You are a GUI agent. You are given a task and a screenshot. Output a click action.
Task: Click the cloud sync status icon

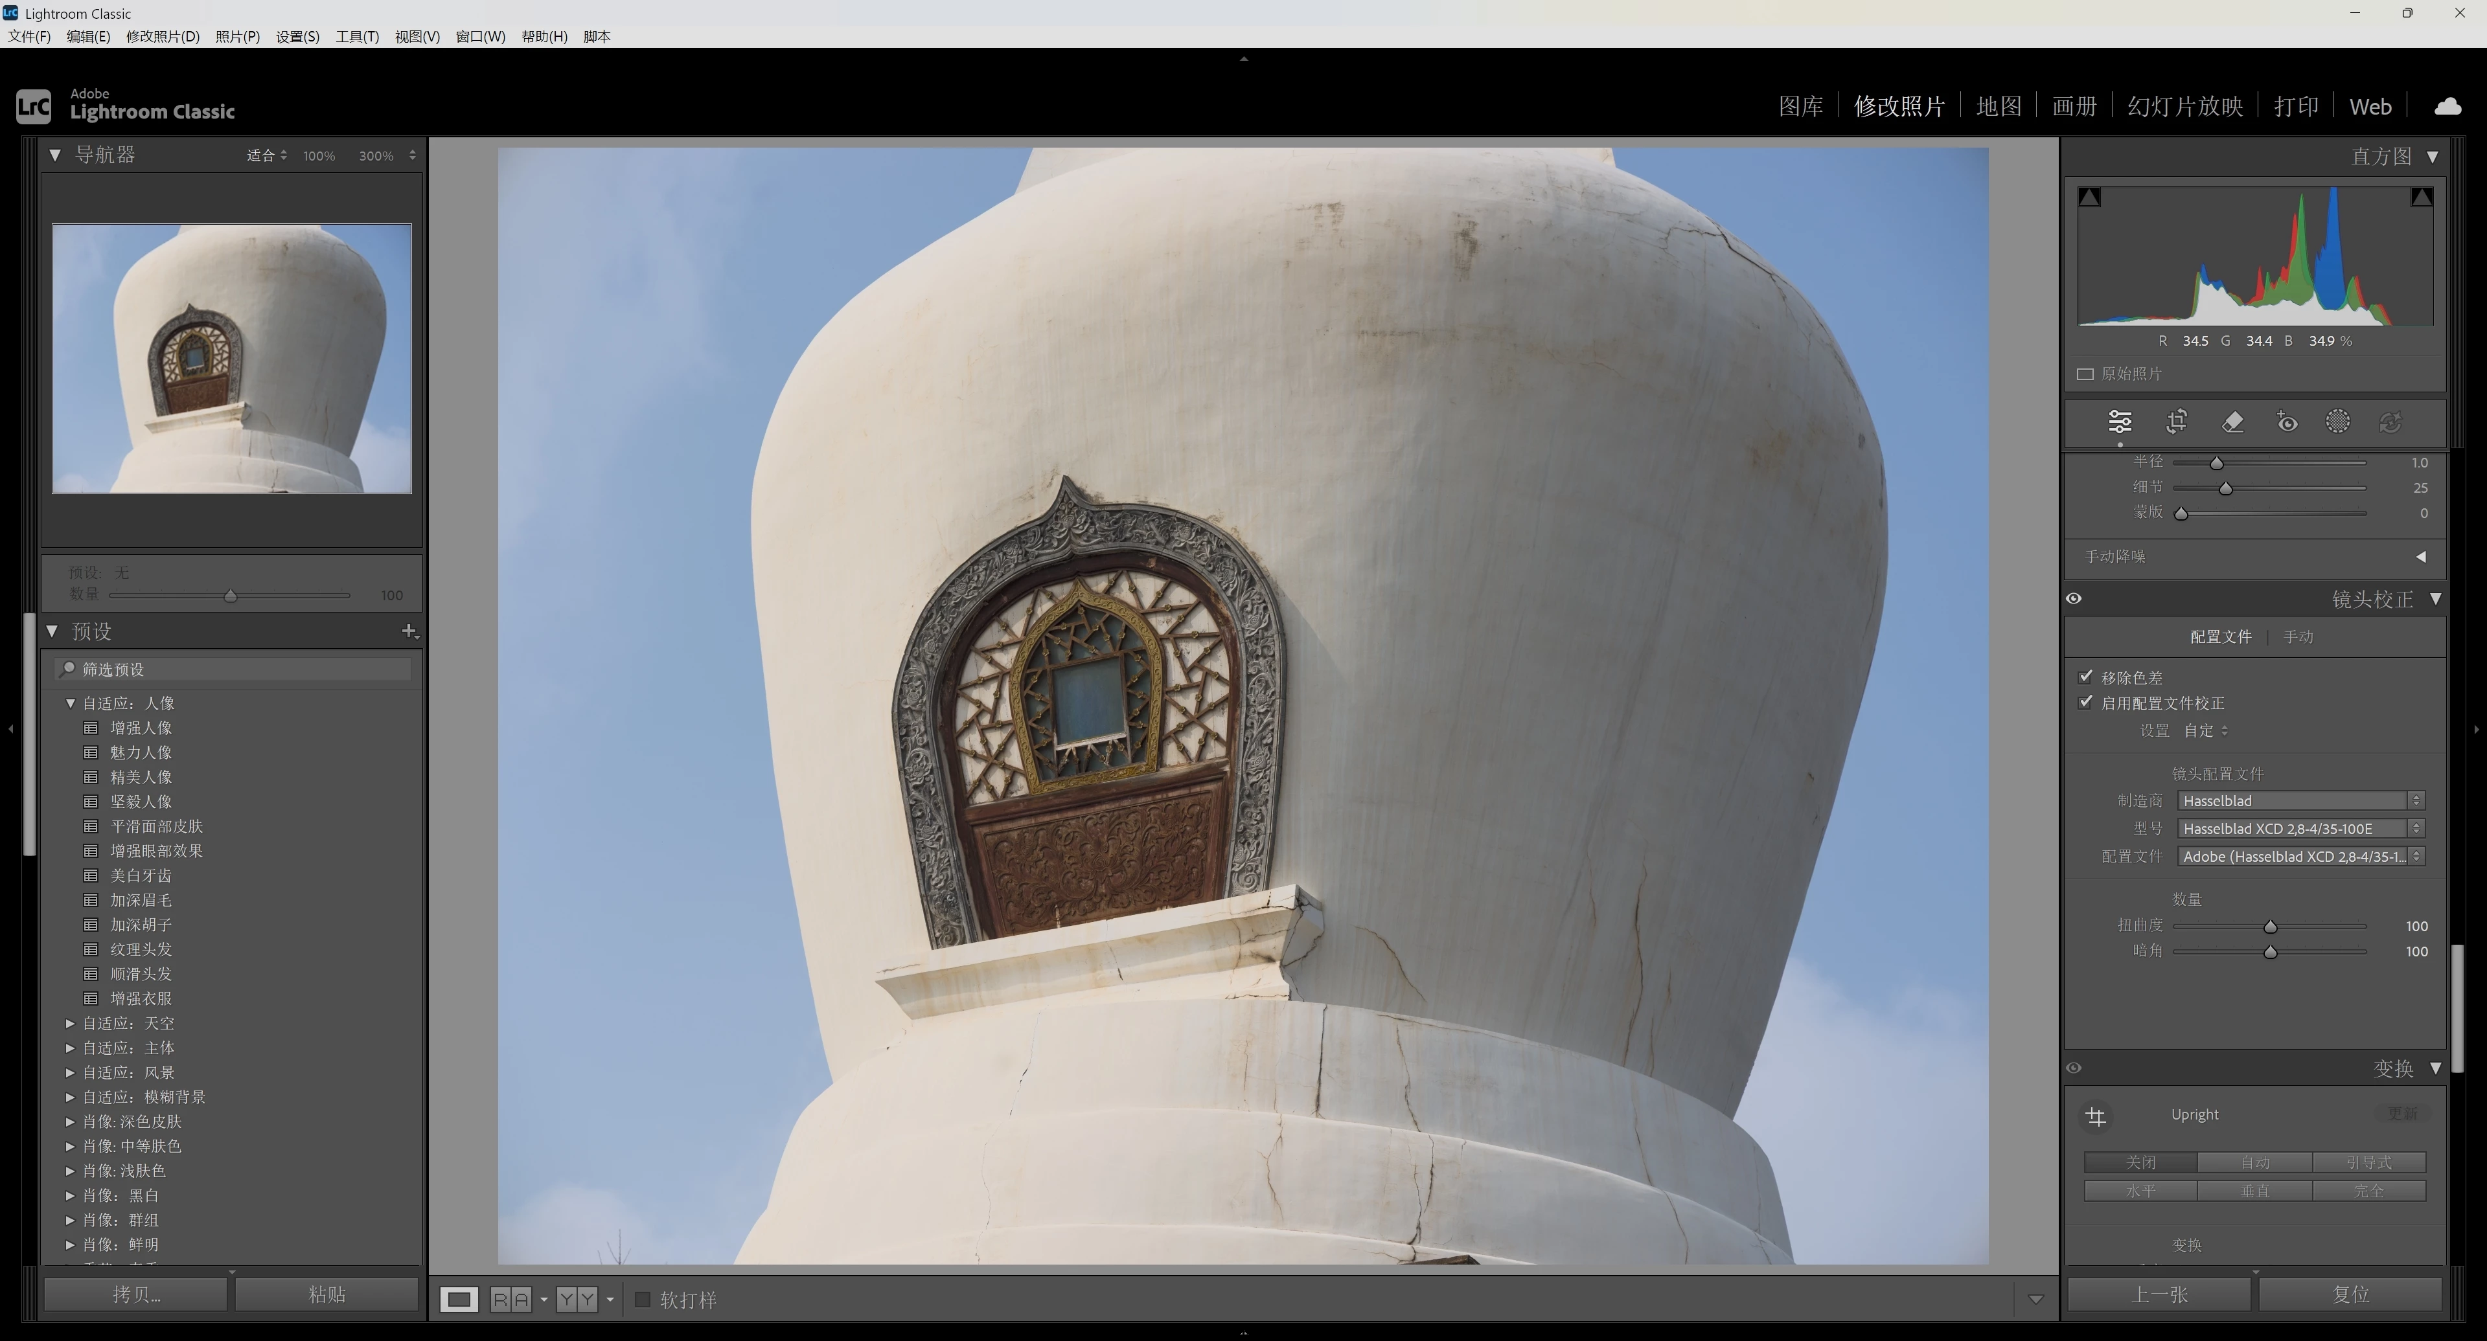coord(2446,106)
